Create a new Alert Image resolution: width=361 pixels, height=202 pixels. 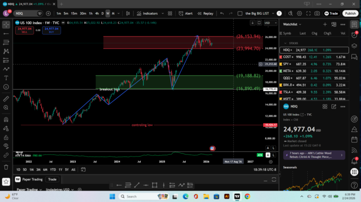pyautogui.click(x=186, y=13)
